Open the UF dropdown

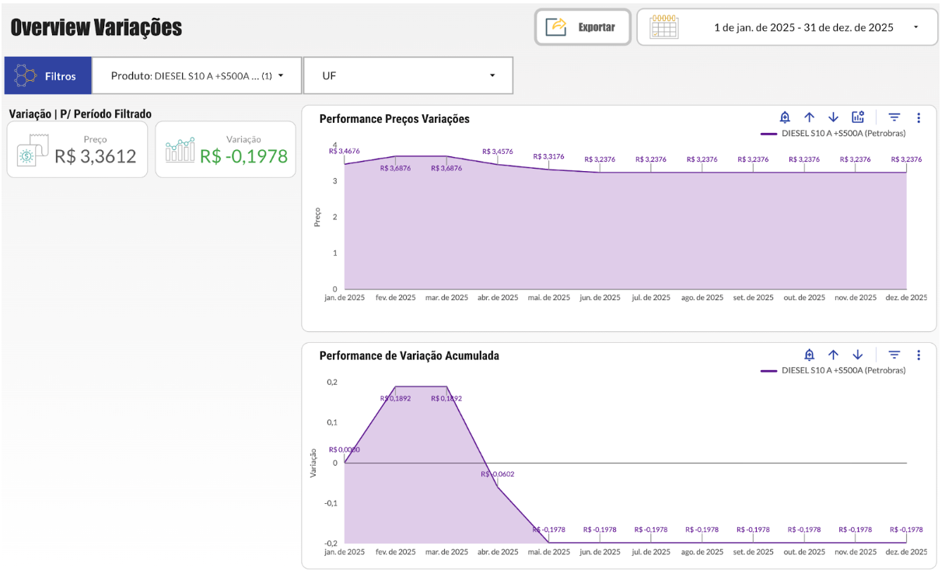click(408, 76)
